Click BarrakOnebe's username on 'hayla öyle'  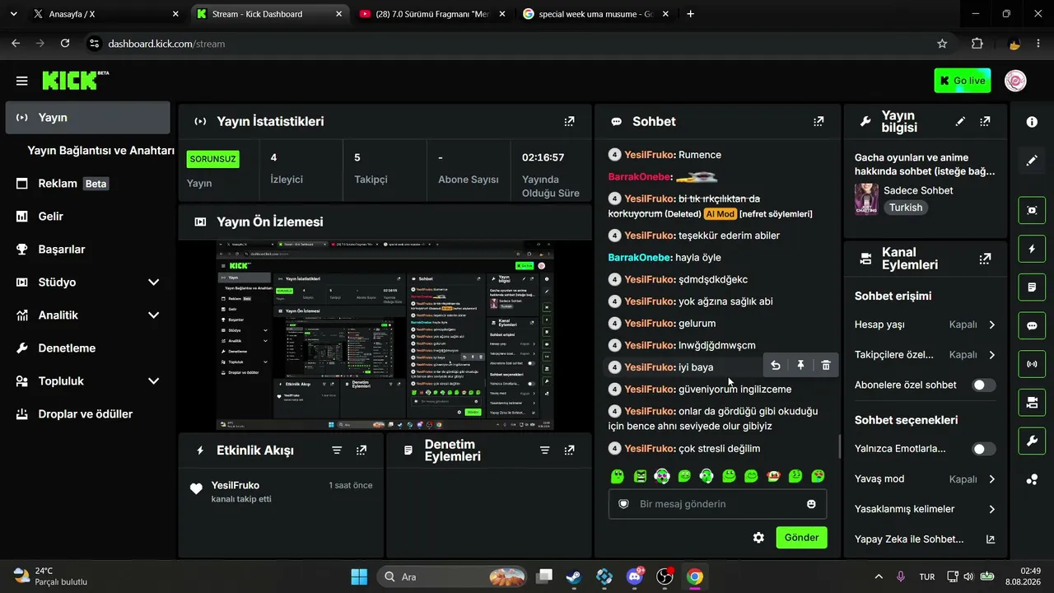point(640,257)
